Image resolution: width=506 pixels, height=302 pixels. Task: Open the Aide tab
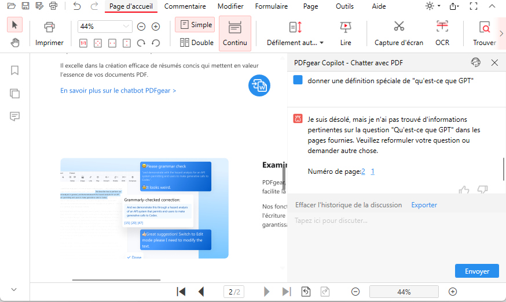379,6
